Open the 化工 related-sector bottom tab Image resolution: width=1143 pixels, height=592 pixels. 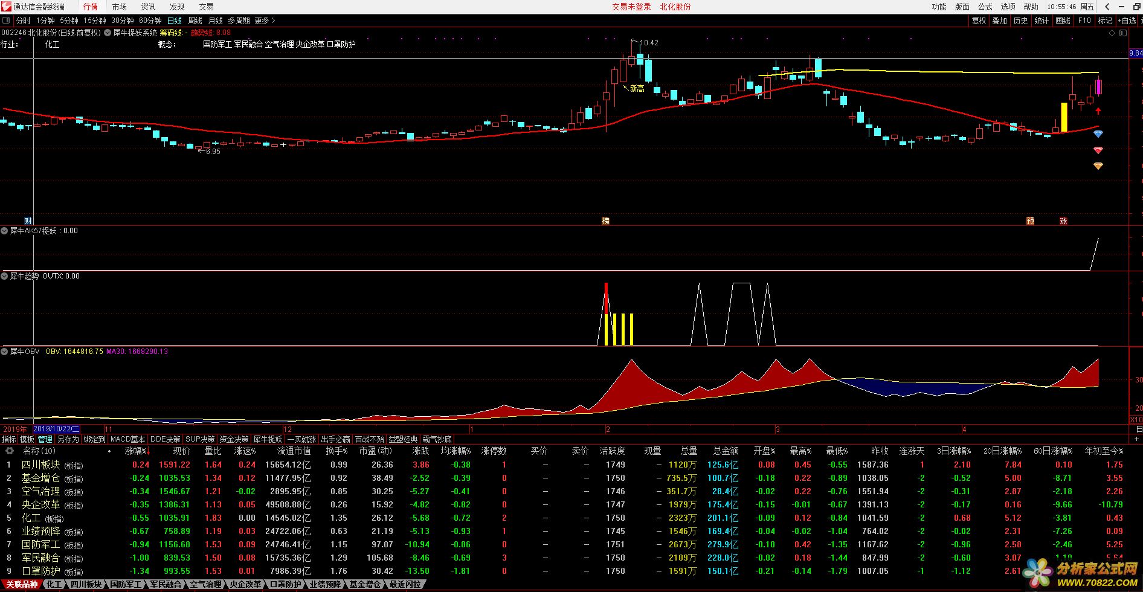click(x=54, y=584)
